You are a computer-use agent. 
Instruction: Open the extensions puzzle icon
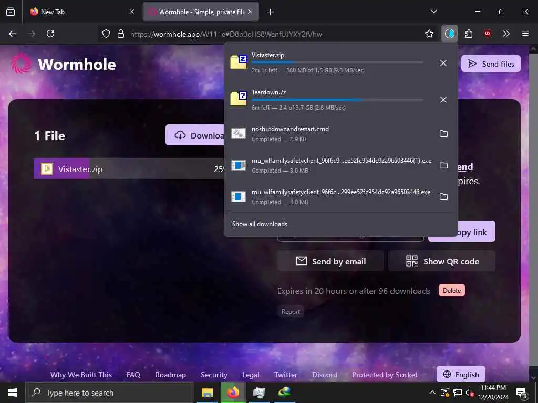[469, 34]
